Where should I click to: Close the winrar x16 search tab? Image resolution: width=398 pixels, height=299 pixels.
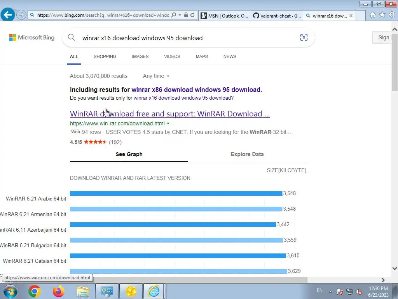[351, 16]
